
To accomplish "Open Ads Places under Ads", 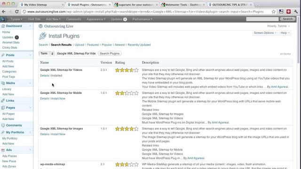I will click(9, 156).
